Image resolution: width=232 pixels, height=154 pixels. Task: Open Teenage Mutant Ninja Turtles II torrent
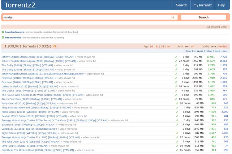[54, 120]
